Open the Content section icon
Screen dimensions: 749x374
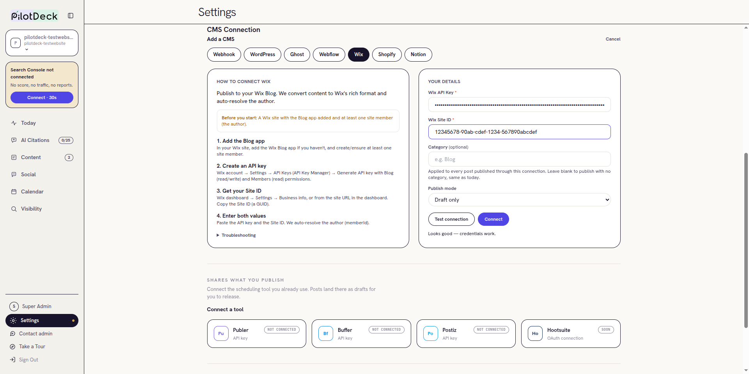coord(14,157)
